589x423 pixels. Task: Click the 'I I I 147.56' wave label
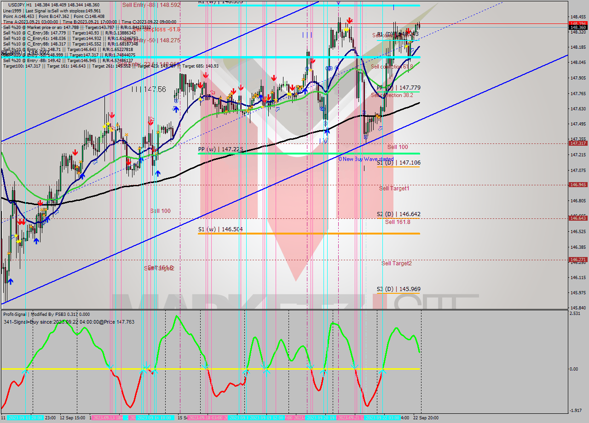pyautogui.click(x=148, y=89)
